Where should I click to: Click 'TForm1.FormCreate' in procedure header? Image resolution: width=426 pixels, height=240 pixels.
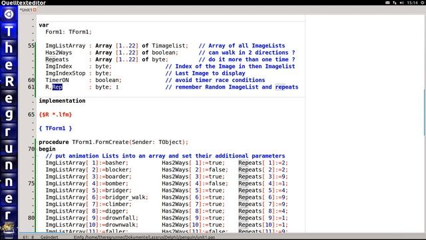[101, 142]
